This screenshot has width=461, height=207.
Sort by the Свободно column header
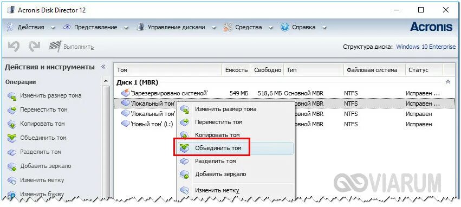pyautogui.click(x=267, y=70)
